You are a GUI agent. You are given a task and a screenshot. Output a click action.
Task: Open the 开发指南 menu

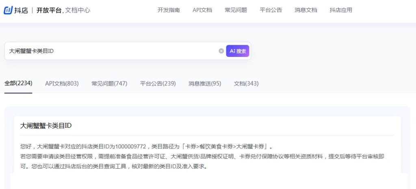[169, 10]
